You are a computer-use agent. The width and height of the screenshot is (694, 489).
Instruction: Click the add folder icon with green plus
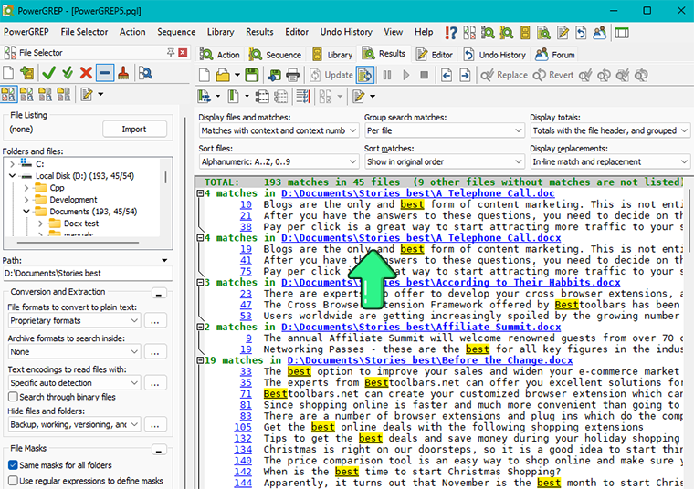coord(26,73)
